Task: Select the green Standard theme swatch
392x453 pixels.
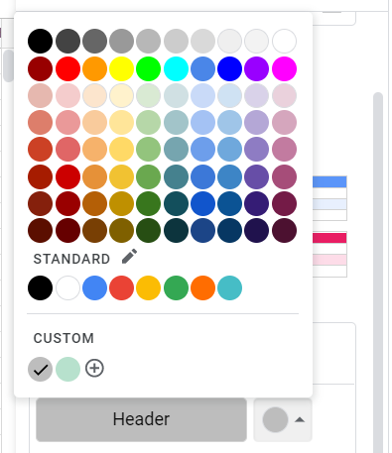Action: [x=176, y=288]
